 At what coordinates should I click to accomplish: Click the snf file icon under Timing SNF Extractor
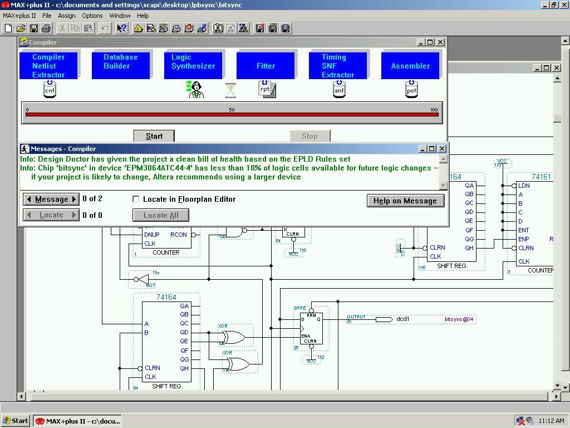coord(339,90)
